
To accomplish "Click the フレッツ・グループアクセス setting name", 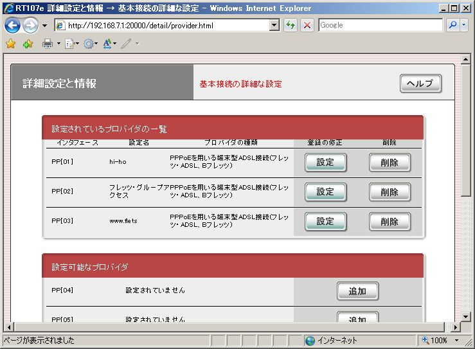I will click(x=139, y=191).
